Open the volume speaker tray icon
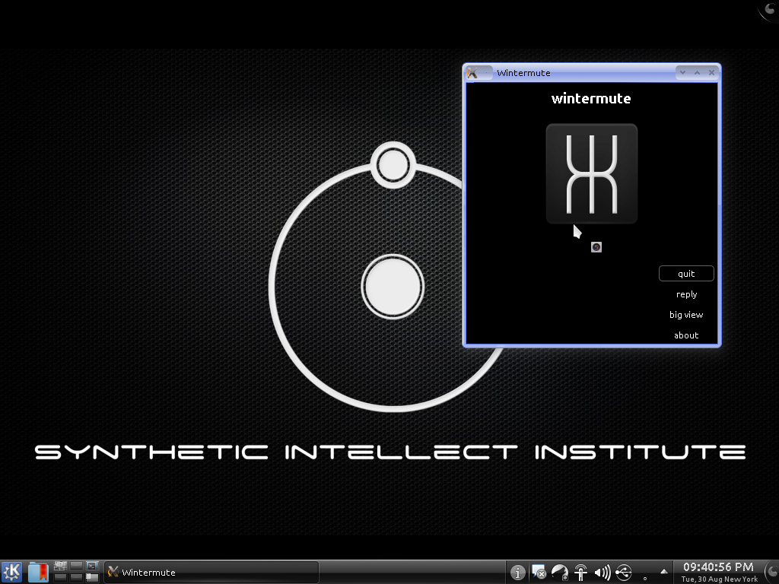Screen dimensions: 779x584 point(602,573)
